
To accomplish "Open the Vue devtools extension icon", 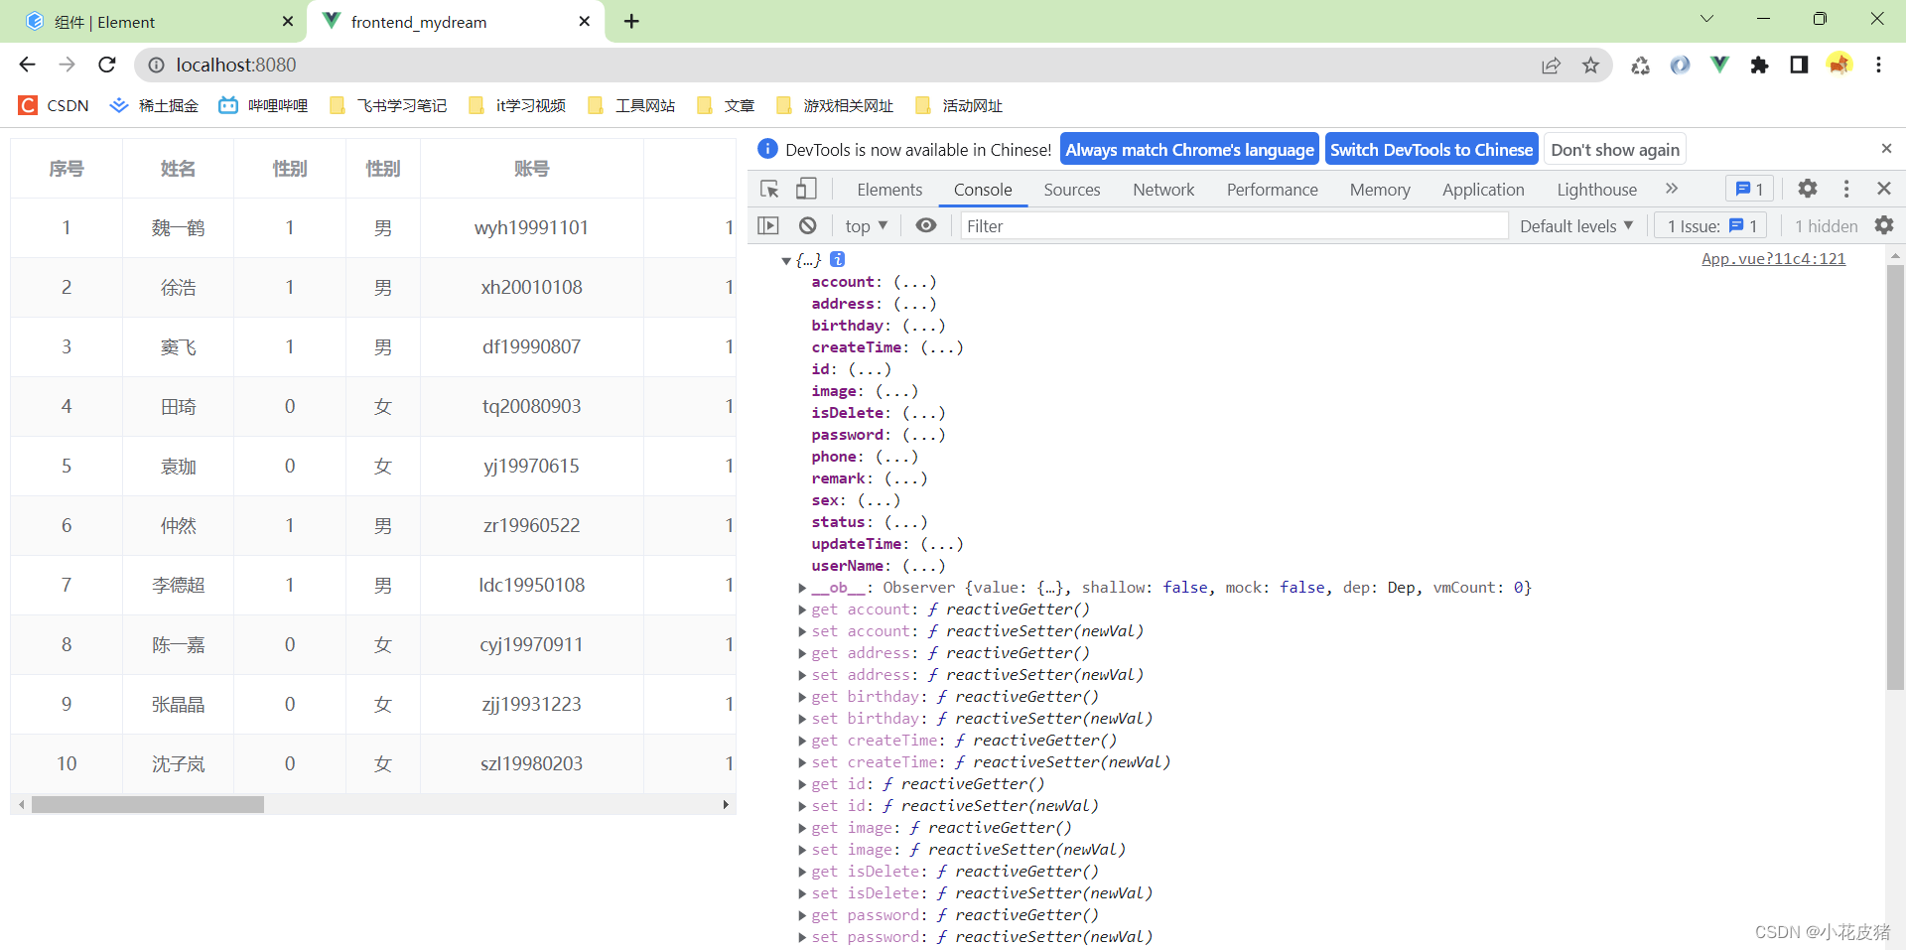I will click(1719, 65).
